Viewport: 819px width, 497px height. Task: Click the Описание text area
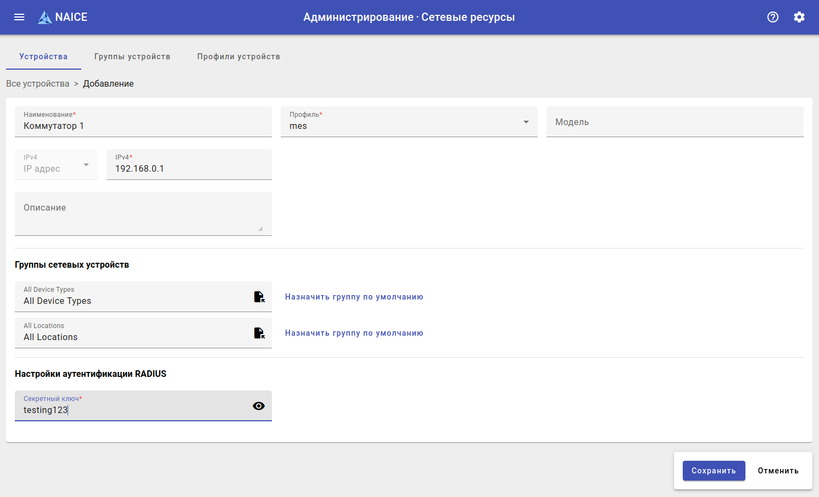point(143,214)
